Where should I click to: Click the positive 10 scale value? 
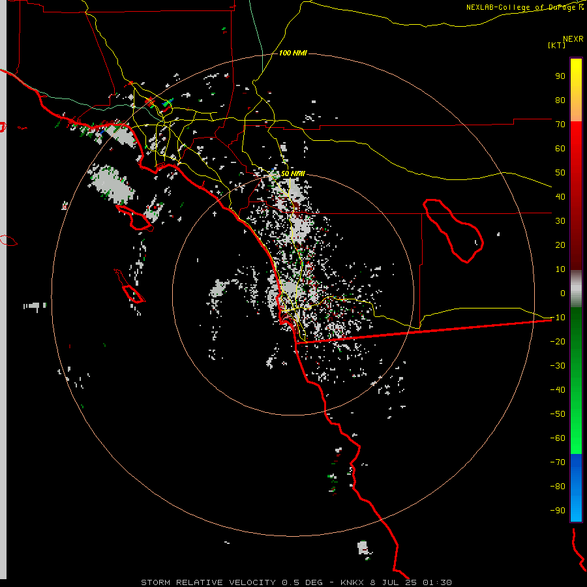click(560, 269)
